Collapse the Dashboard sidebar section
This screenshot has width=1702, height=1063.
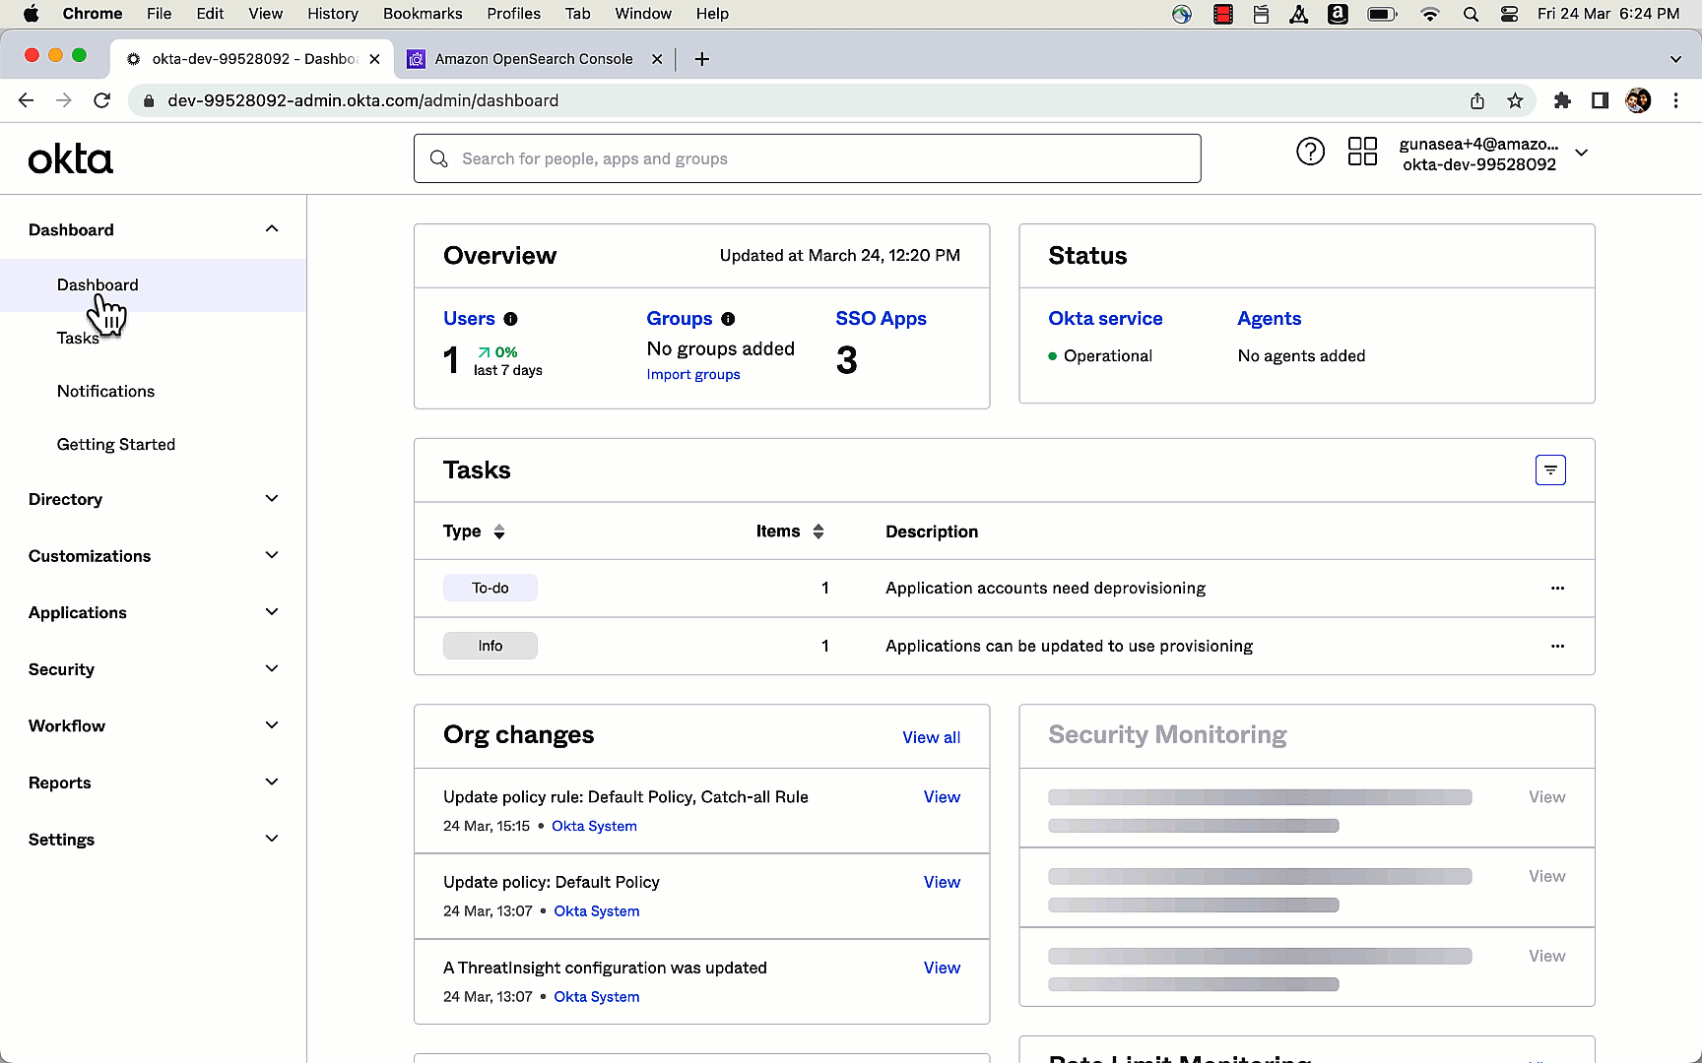click(x=272, y=229)
